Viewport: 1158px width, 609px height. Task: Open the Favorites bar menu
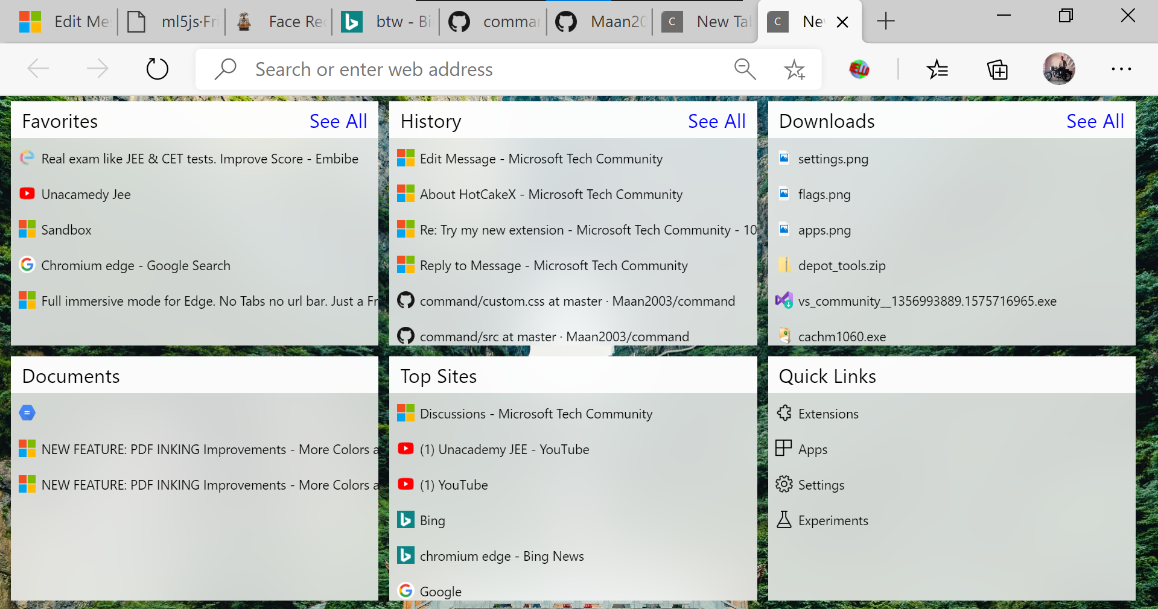click(938, 69)
